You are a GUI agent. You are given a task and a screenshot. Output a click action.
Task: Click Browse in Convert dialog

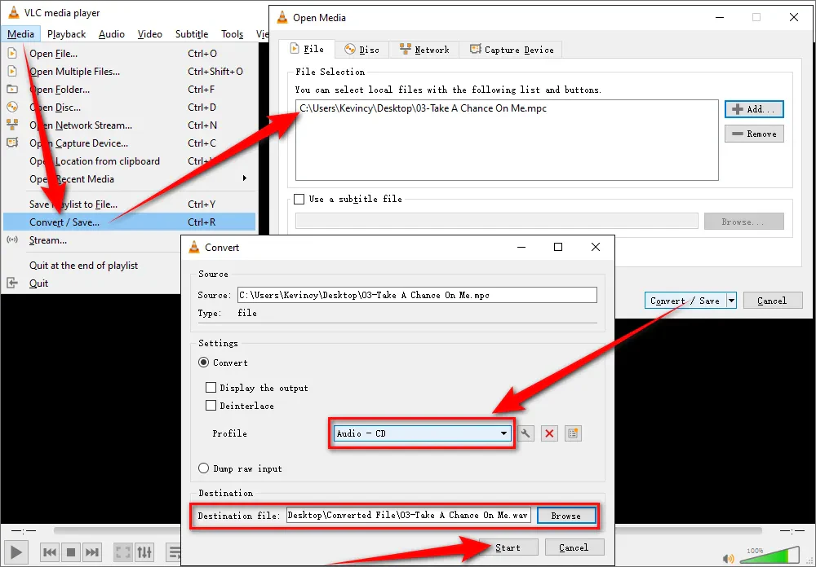point(566,516)
